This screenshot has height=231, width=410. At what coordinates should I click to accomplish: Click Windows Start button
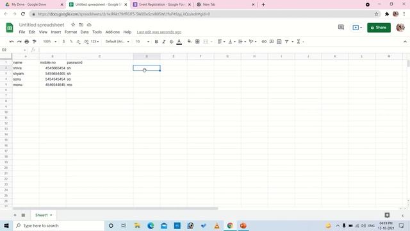click(x=6, y=225)
